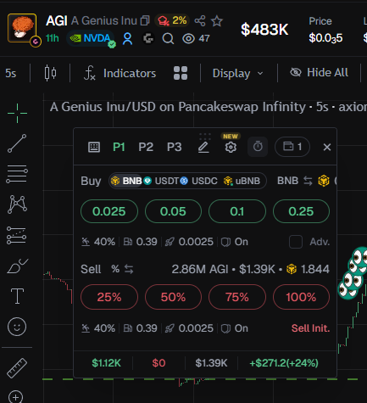Select USDT as buy currency
Image resolution: width=367 pixels, height=403 pixels.
(x=162, y=181)
